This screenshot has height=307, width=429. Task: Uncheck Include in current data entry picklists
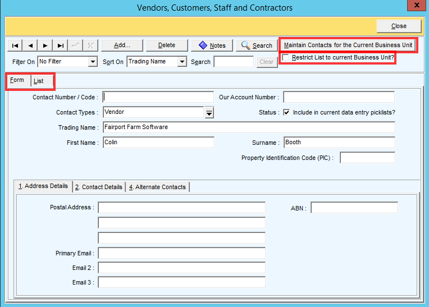click(x=286, y=112)
